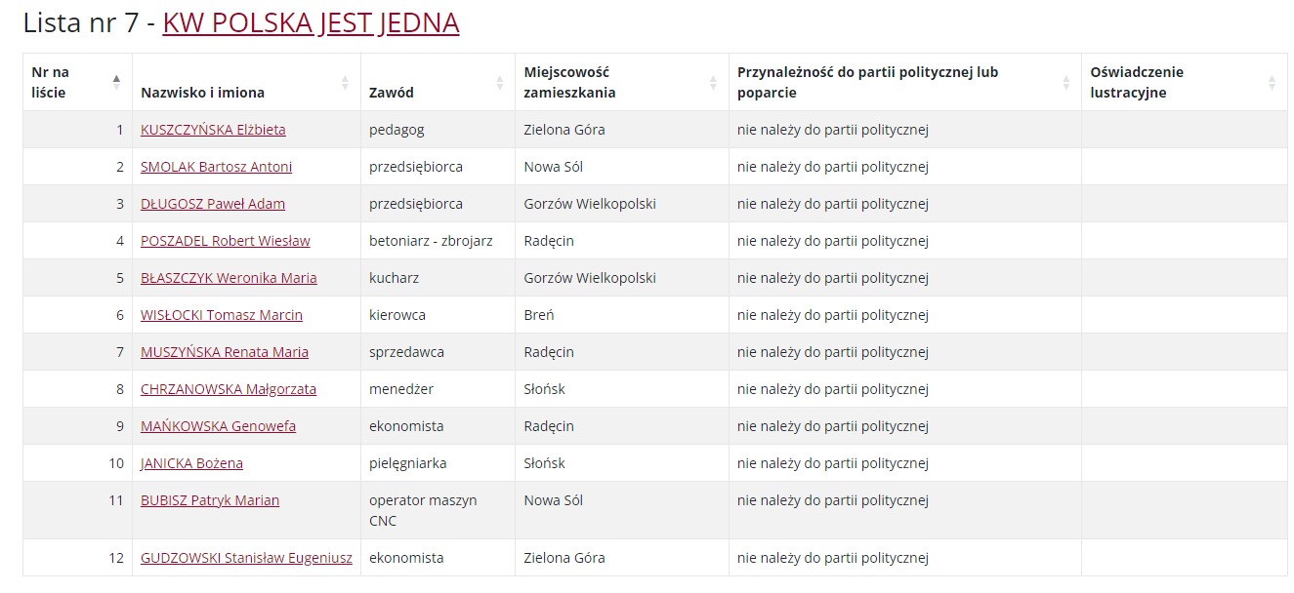Open candidate KUSZCZYŃSKA Elżbieta
This screenshot has width=1294, height=593.
[x=213, y=130]
